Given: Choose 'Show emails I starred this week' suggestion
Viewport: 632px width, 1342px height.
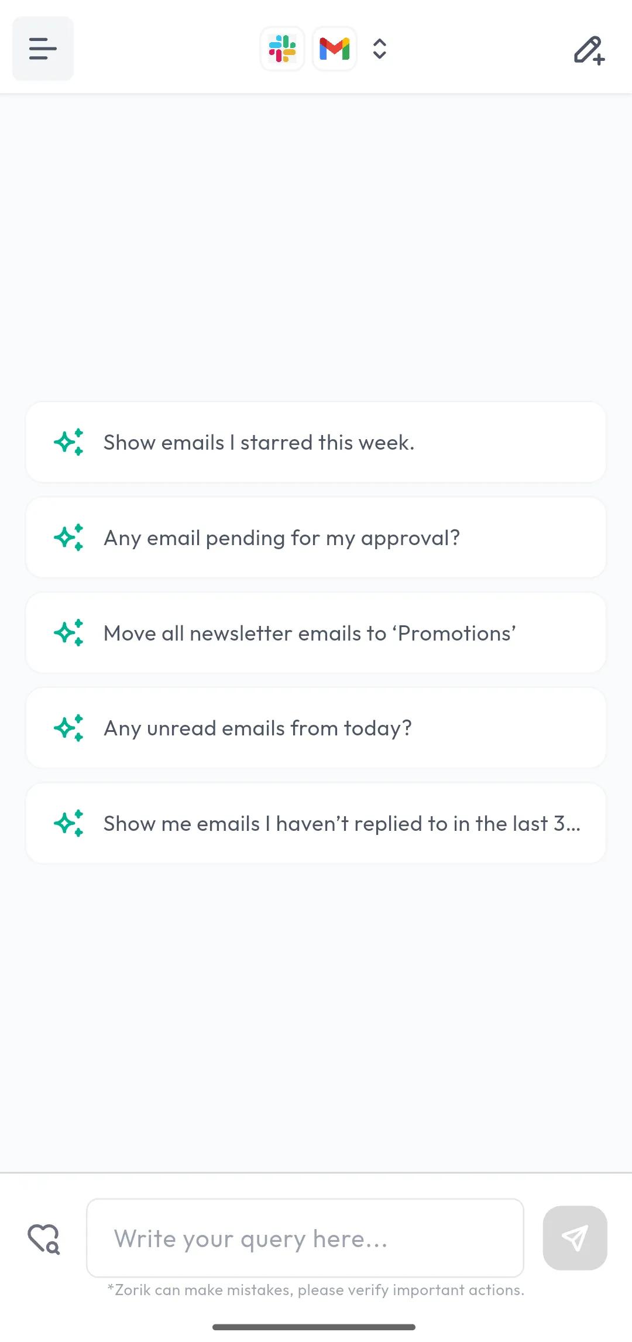Looking at the screenshot, I should [x=316, y=443].
